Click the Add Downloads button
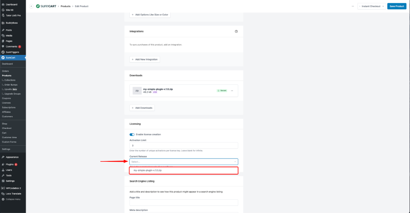This screenshot has height=213, width=410. point(142,108)
